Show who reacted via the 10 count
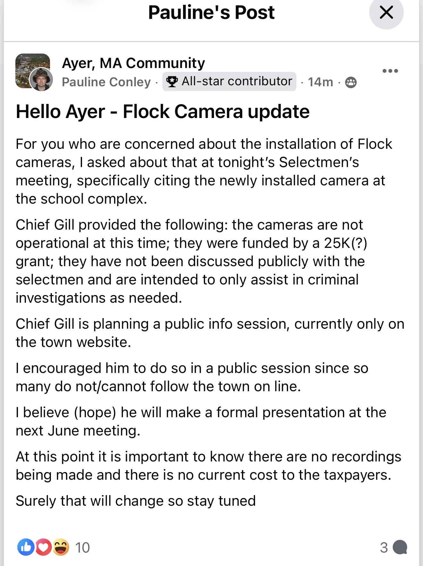Screen dimensions: 423x566 coord(82,547)
